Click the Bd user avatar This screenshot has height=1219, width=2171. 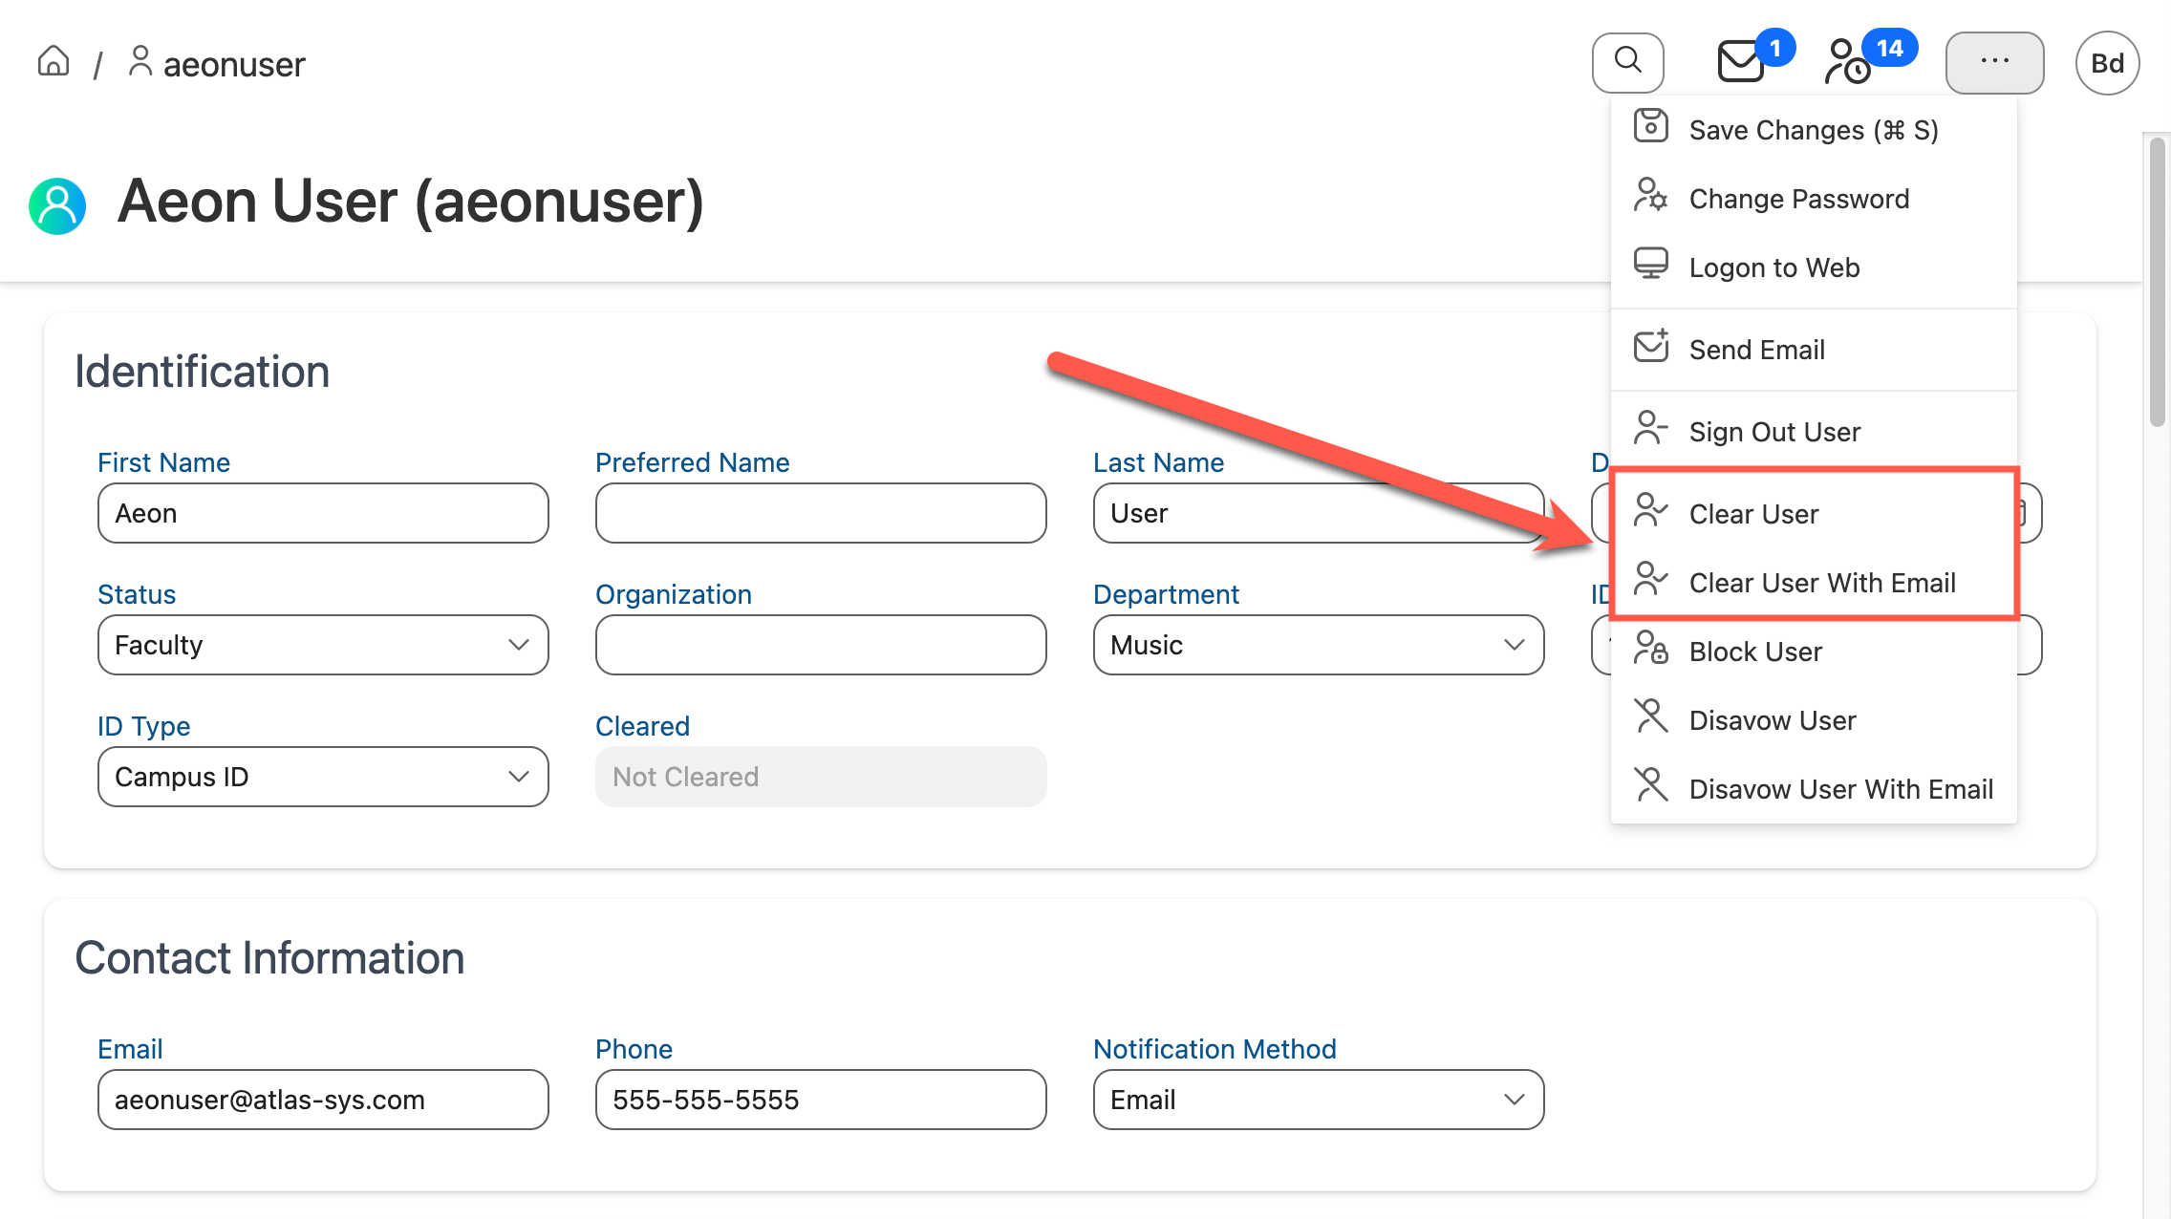(2106, 63)
